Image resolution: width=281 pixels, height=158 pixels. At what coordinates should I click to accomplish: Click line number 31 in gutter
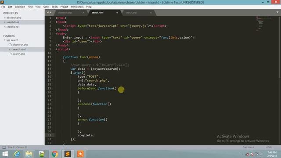(x=50, y=135)
